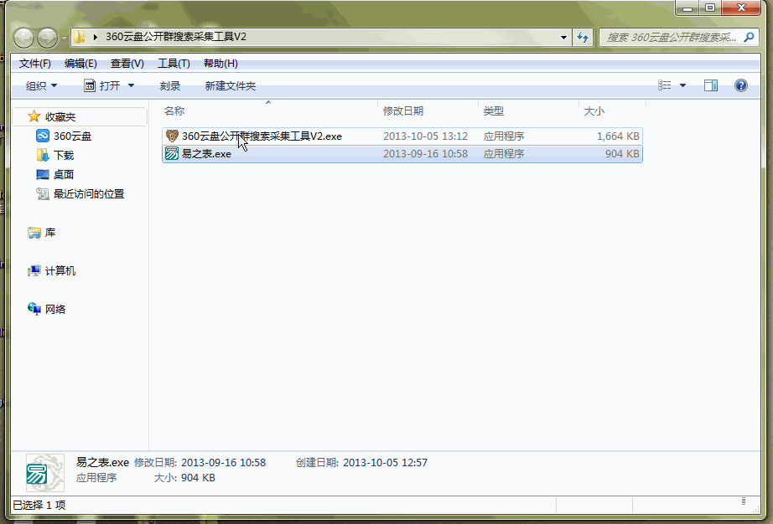The width and height of the screenshot is (773, 524).
Task: Open the 工具(T) menu
Action: coord(174,64)
